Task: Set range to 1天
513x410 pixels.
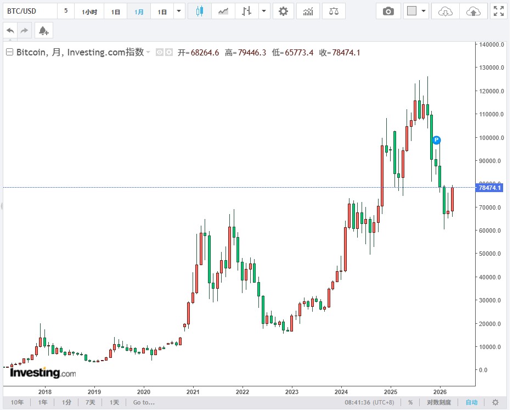Action: [114, 402]
